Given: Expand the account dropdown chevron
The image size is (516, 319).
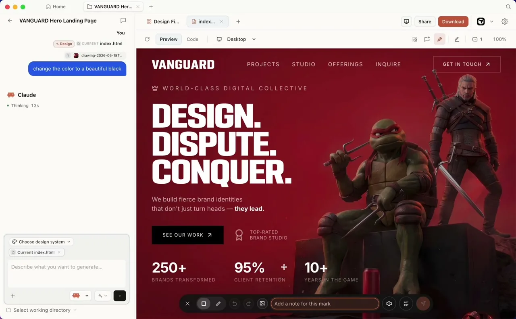Looking at the screenshot, I should click(x=491, y=21).
